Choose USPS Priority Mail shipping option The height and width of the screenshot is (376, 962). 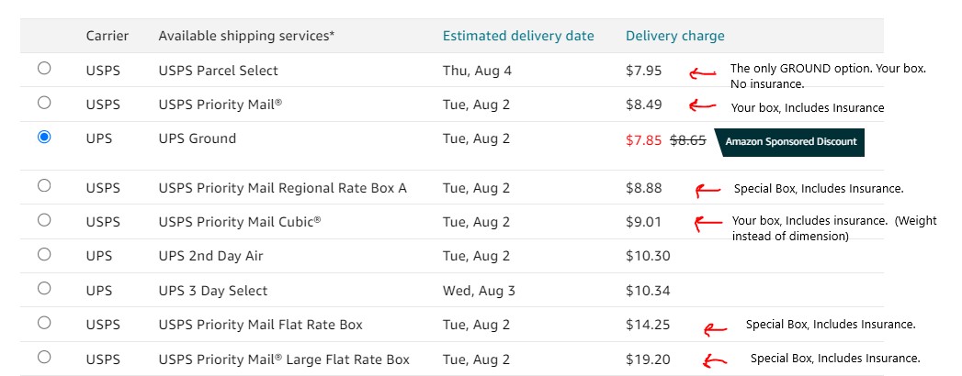click(x=43, y=103)
